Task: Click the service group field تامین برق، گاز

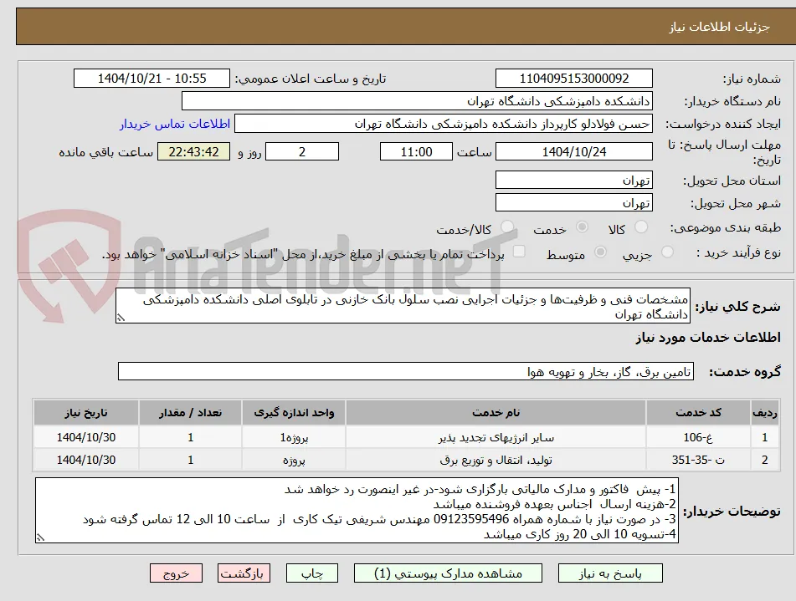Action: click(406, 372)
